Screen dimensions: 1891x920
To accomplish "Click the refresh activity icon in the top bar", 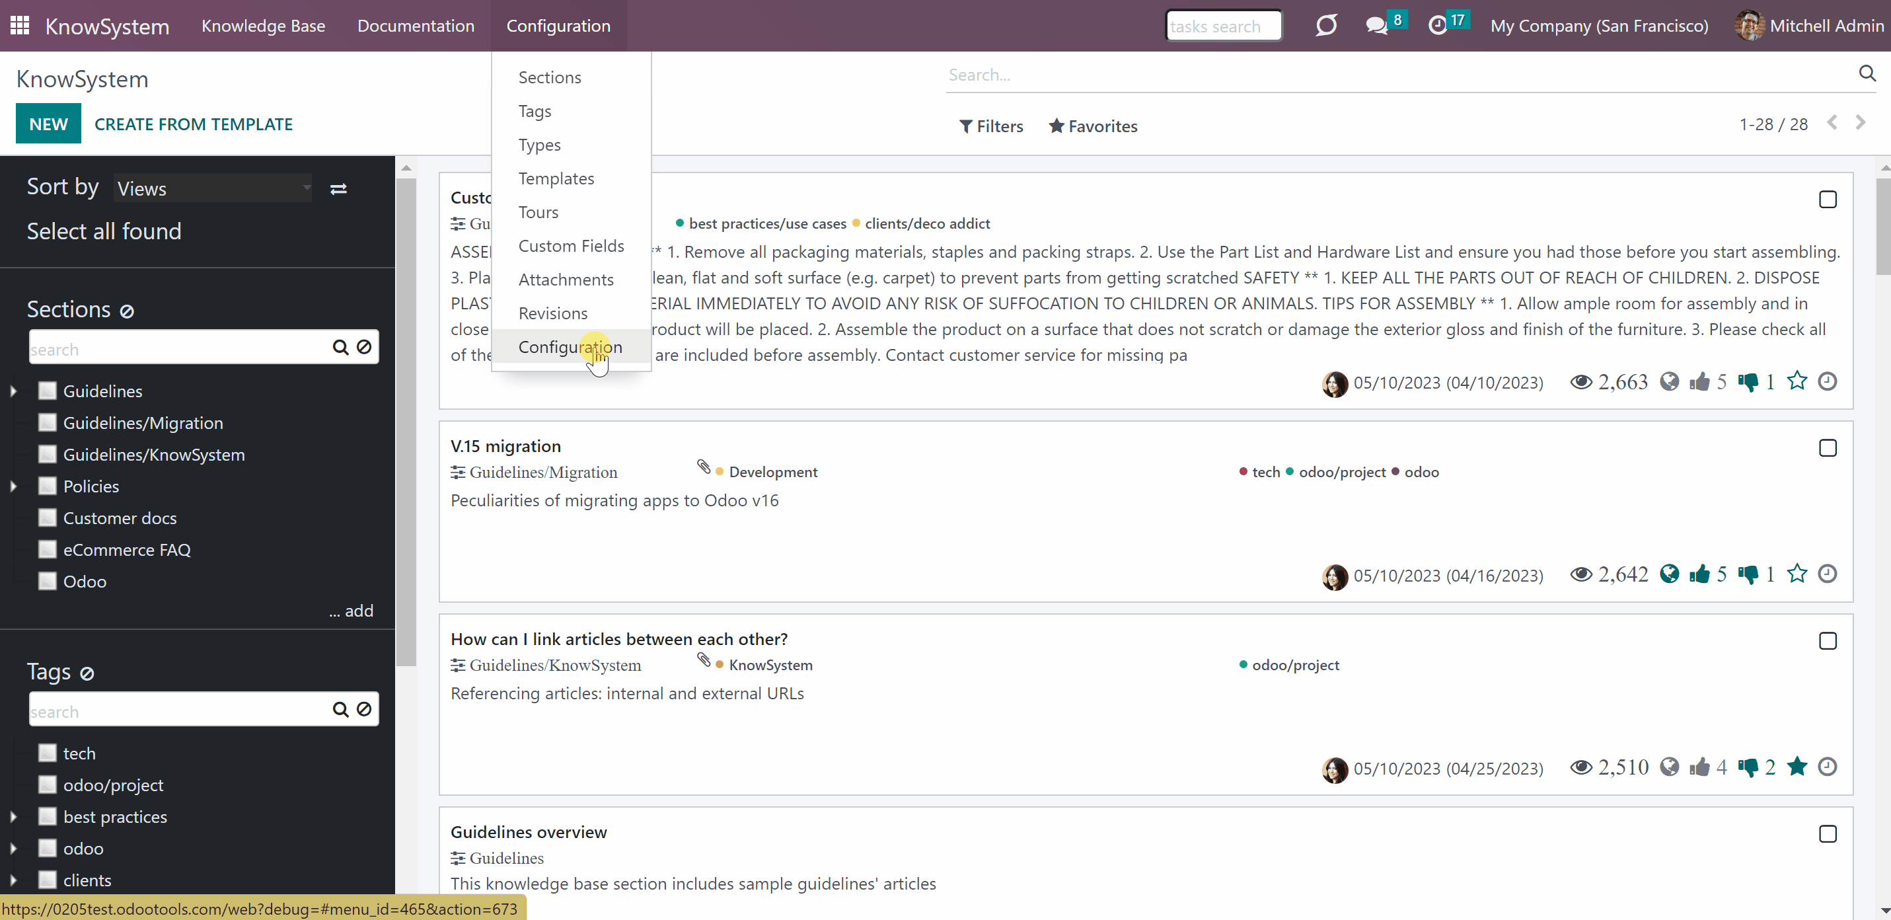I will click(1326, 26).
